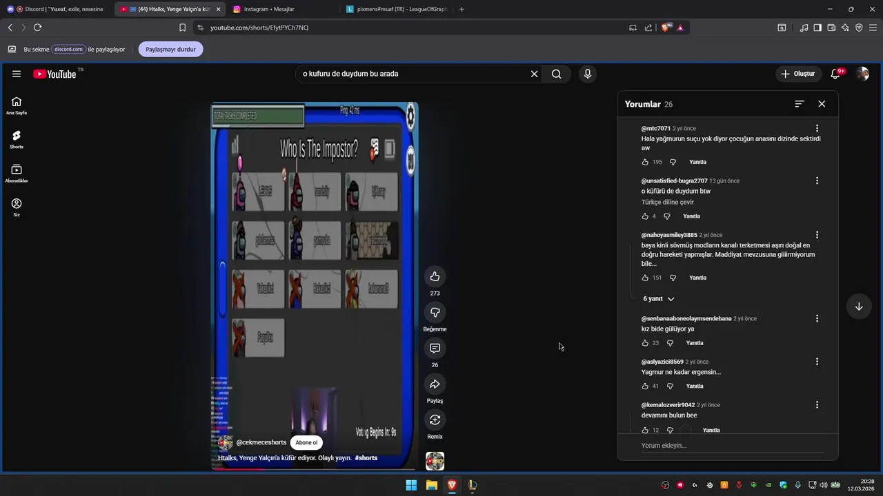Open the three-dot menu on @aslyazici8569's comment
Screen dimensions: 883x496
click(817, 362)
